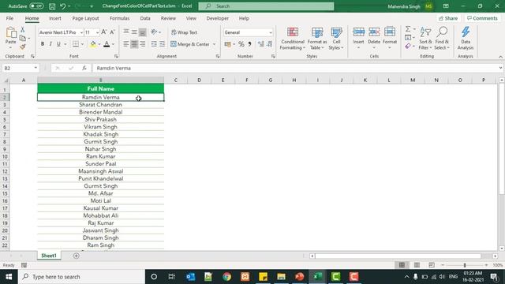Switch to Page Layout view in status bar
This screenshot has width=505, height=284.
point(417,265)
